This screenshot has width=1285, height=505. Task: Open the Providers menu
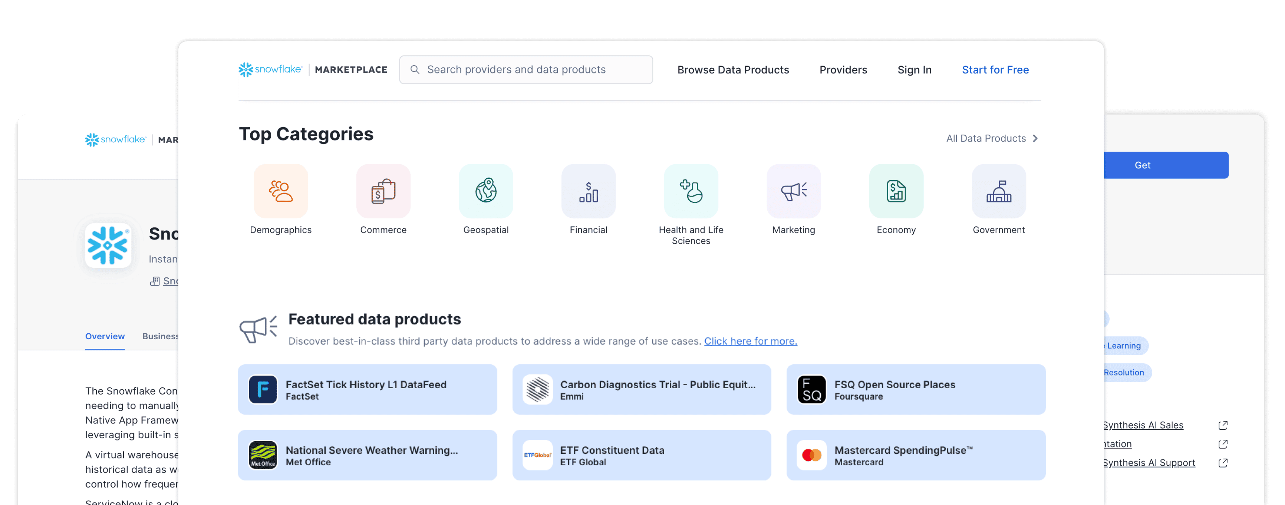click(x=843, y=70)
